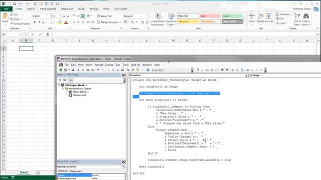Viewport: 321px width, 180px height.
Task: Apply the yellow fill color bucket
Action: click(60, 22)
